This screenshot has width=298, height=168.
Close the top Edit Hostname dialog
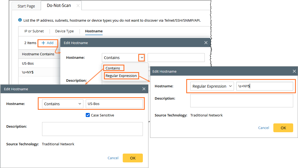tap(206, 43)
